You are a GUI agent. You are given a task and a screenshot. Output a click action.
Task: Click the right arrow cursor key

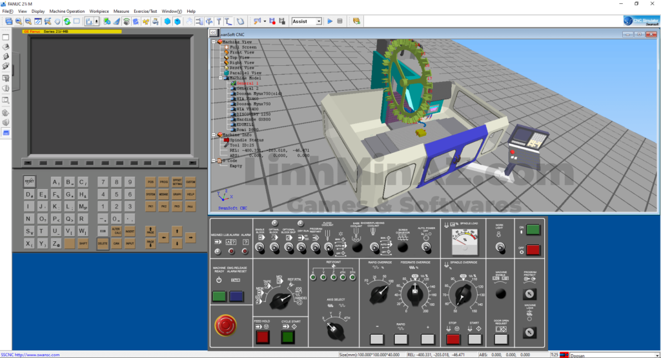coord(190,237)
